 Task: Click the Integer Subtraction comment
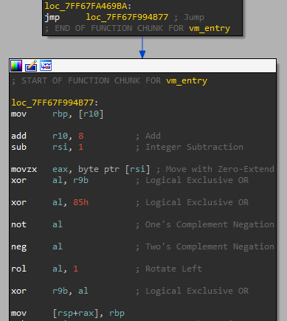[194, 147]
